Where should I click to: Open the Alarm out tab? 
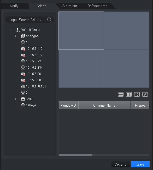(70, 6)
